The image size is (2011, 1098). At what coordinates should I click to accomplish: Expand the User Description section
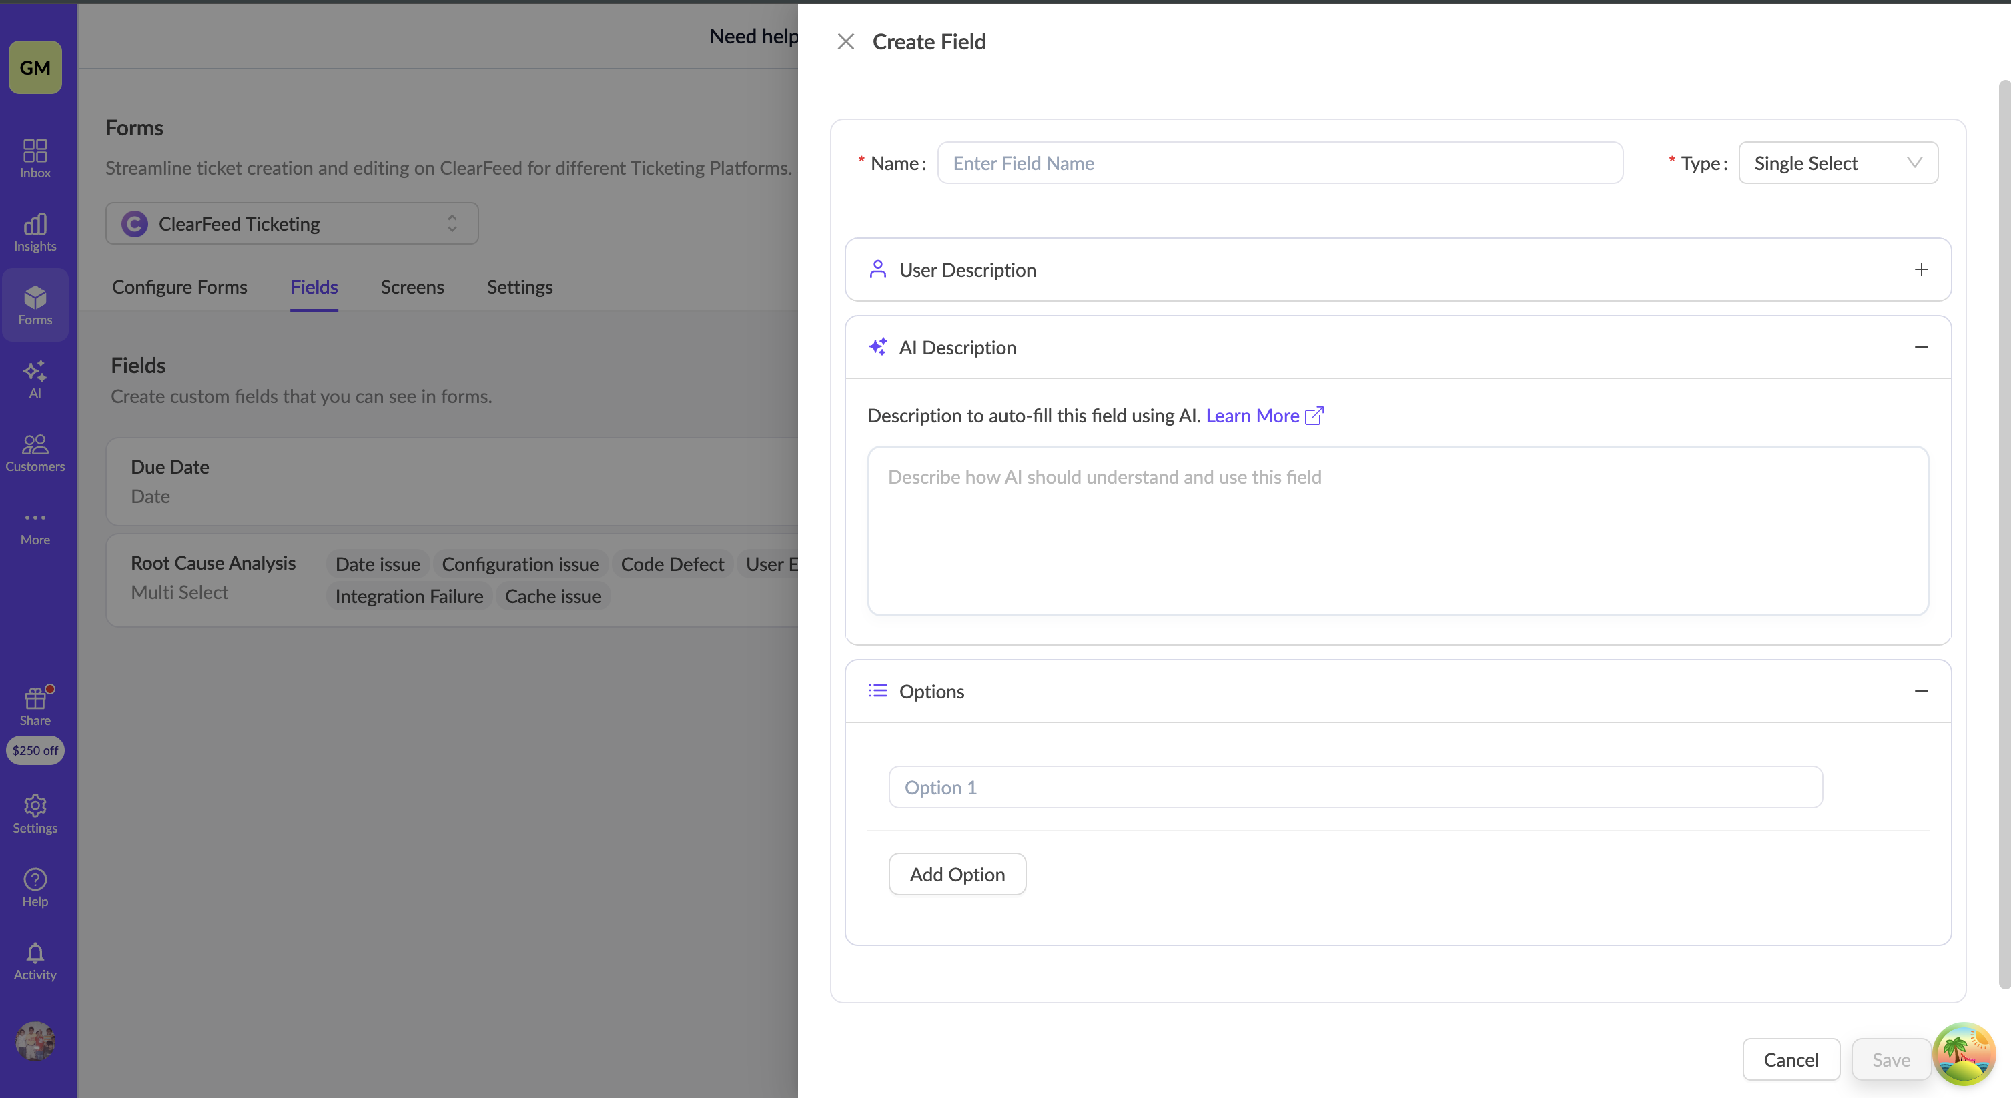click(1920, 269)
